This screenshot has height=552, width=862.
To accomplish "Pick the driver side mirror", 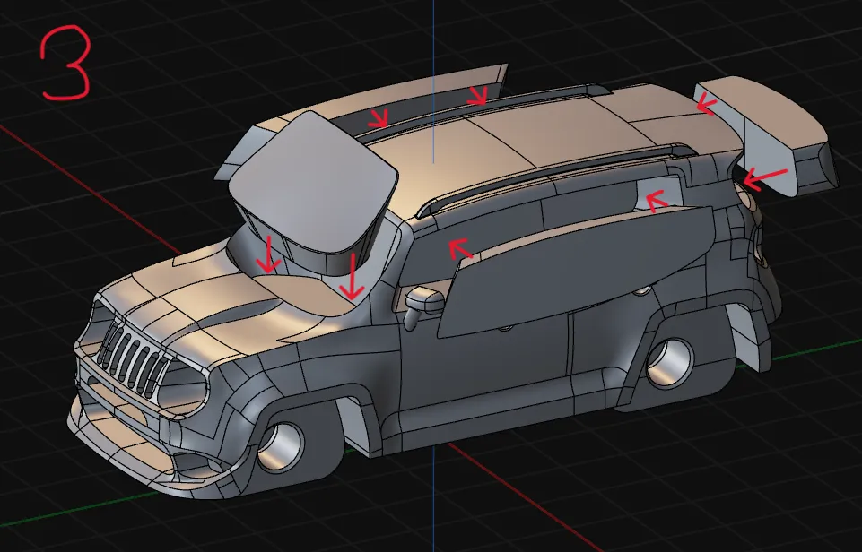I will pyautogui.click(x=424, y=302).
